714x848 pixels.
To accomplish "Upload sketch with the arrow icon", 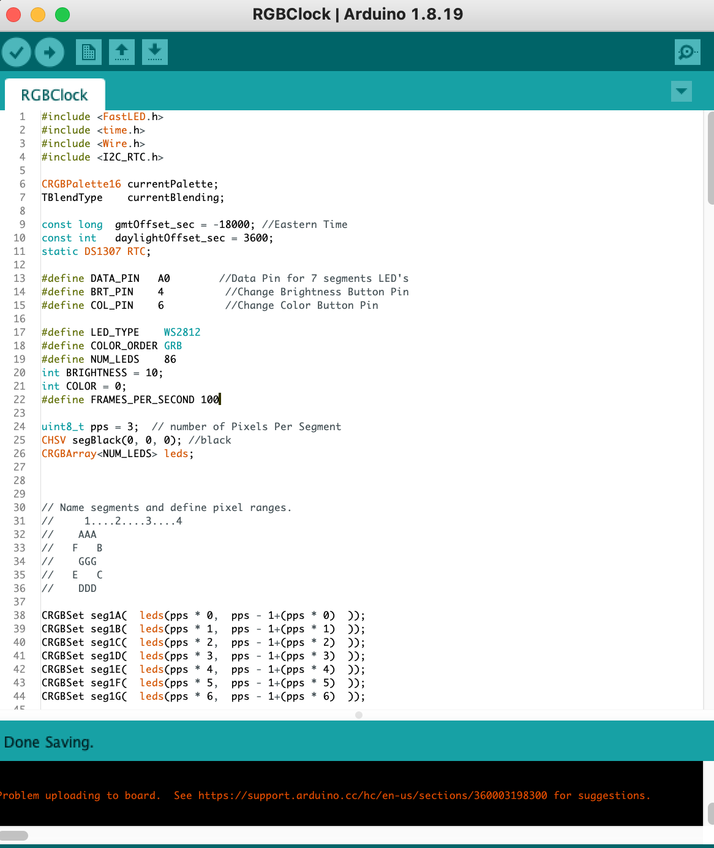I will tap(50, 52).
